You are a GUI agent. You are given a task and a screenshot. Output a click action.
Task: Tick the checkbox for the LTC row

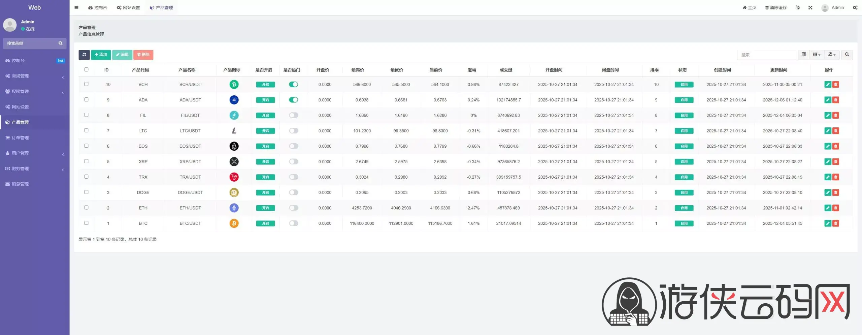(86, 130)
